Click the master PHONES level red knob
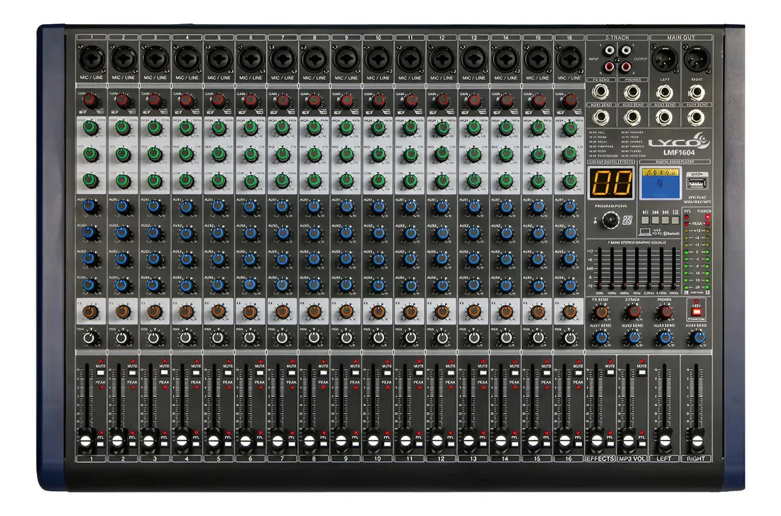781x516 pixels. tap(665, 311)
